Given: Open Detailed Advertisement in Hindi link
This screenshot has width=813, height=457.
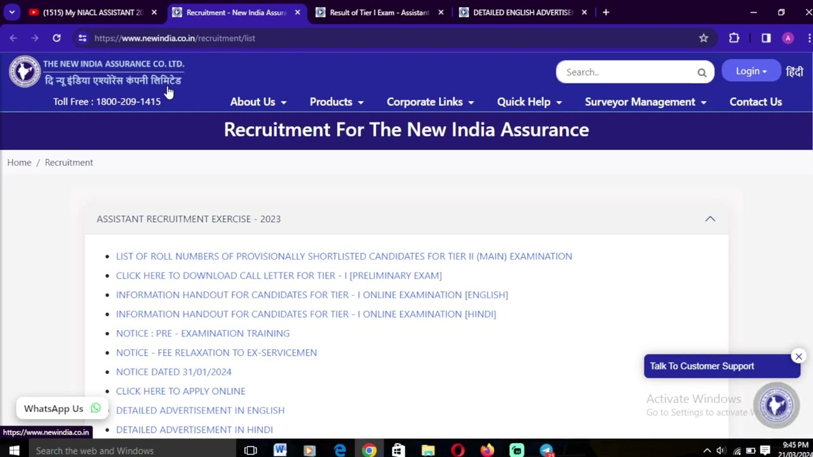Looking at the screenshot, I should click(x=194, y=430).
